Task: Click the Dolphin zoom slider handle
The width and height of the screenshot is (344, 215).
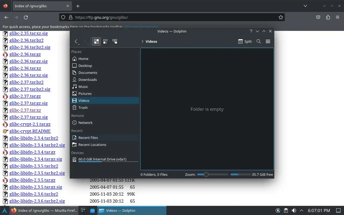Action: point(206,174)
